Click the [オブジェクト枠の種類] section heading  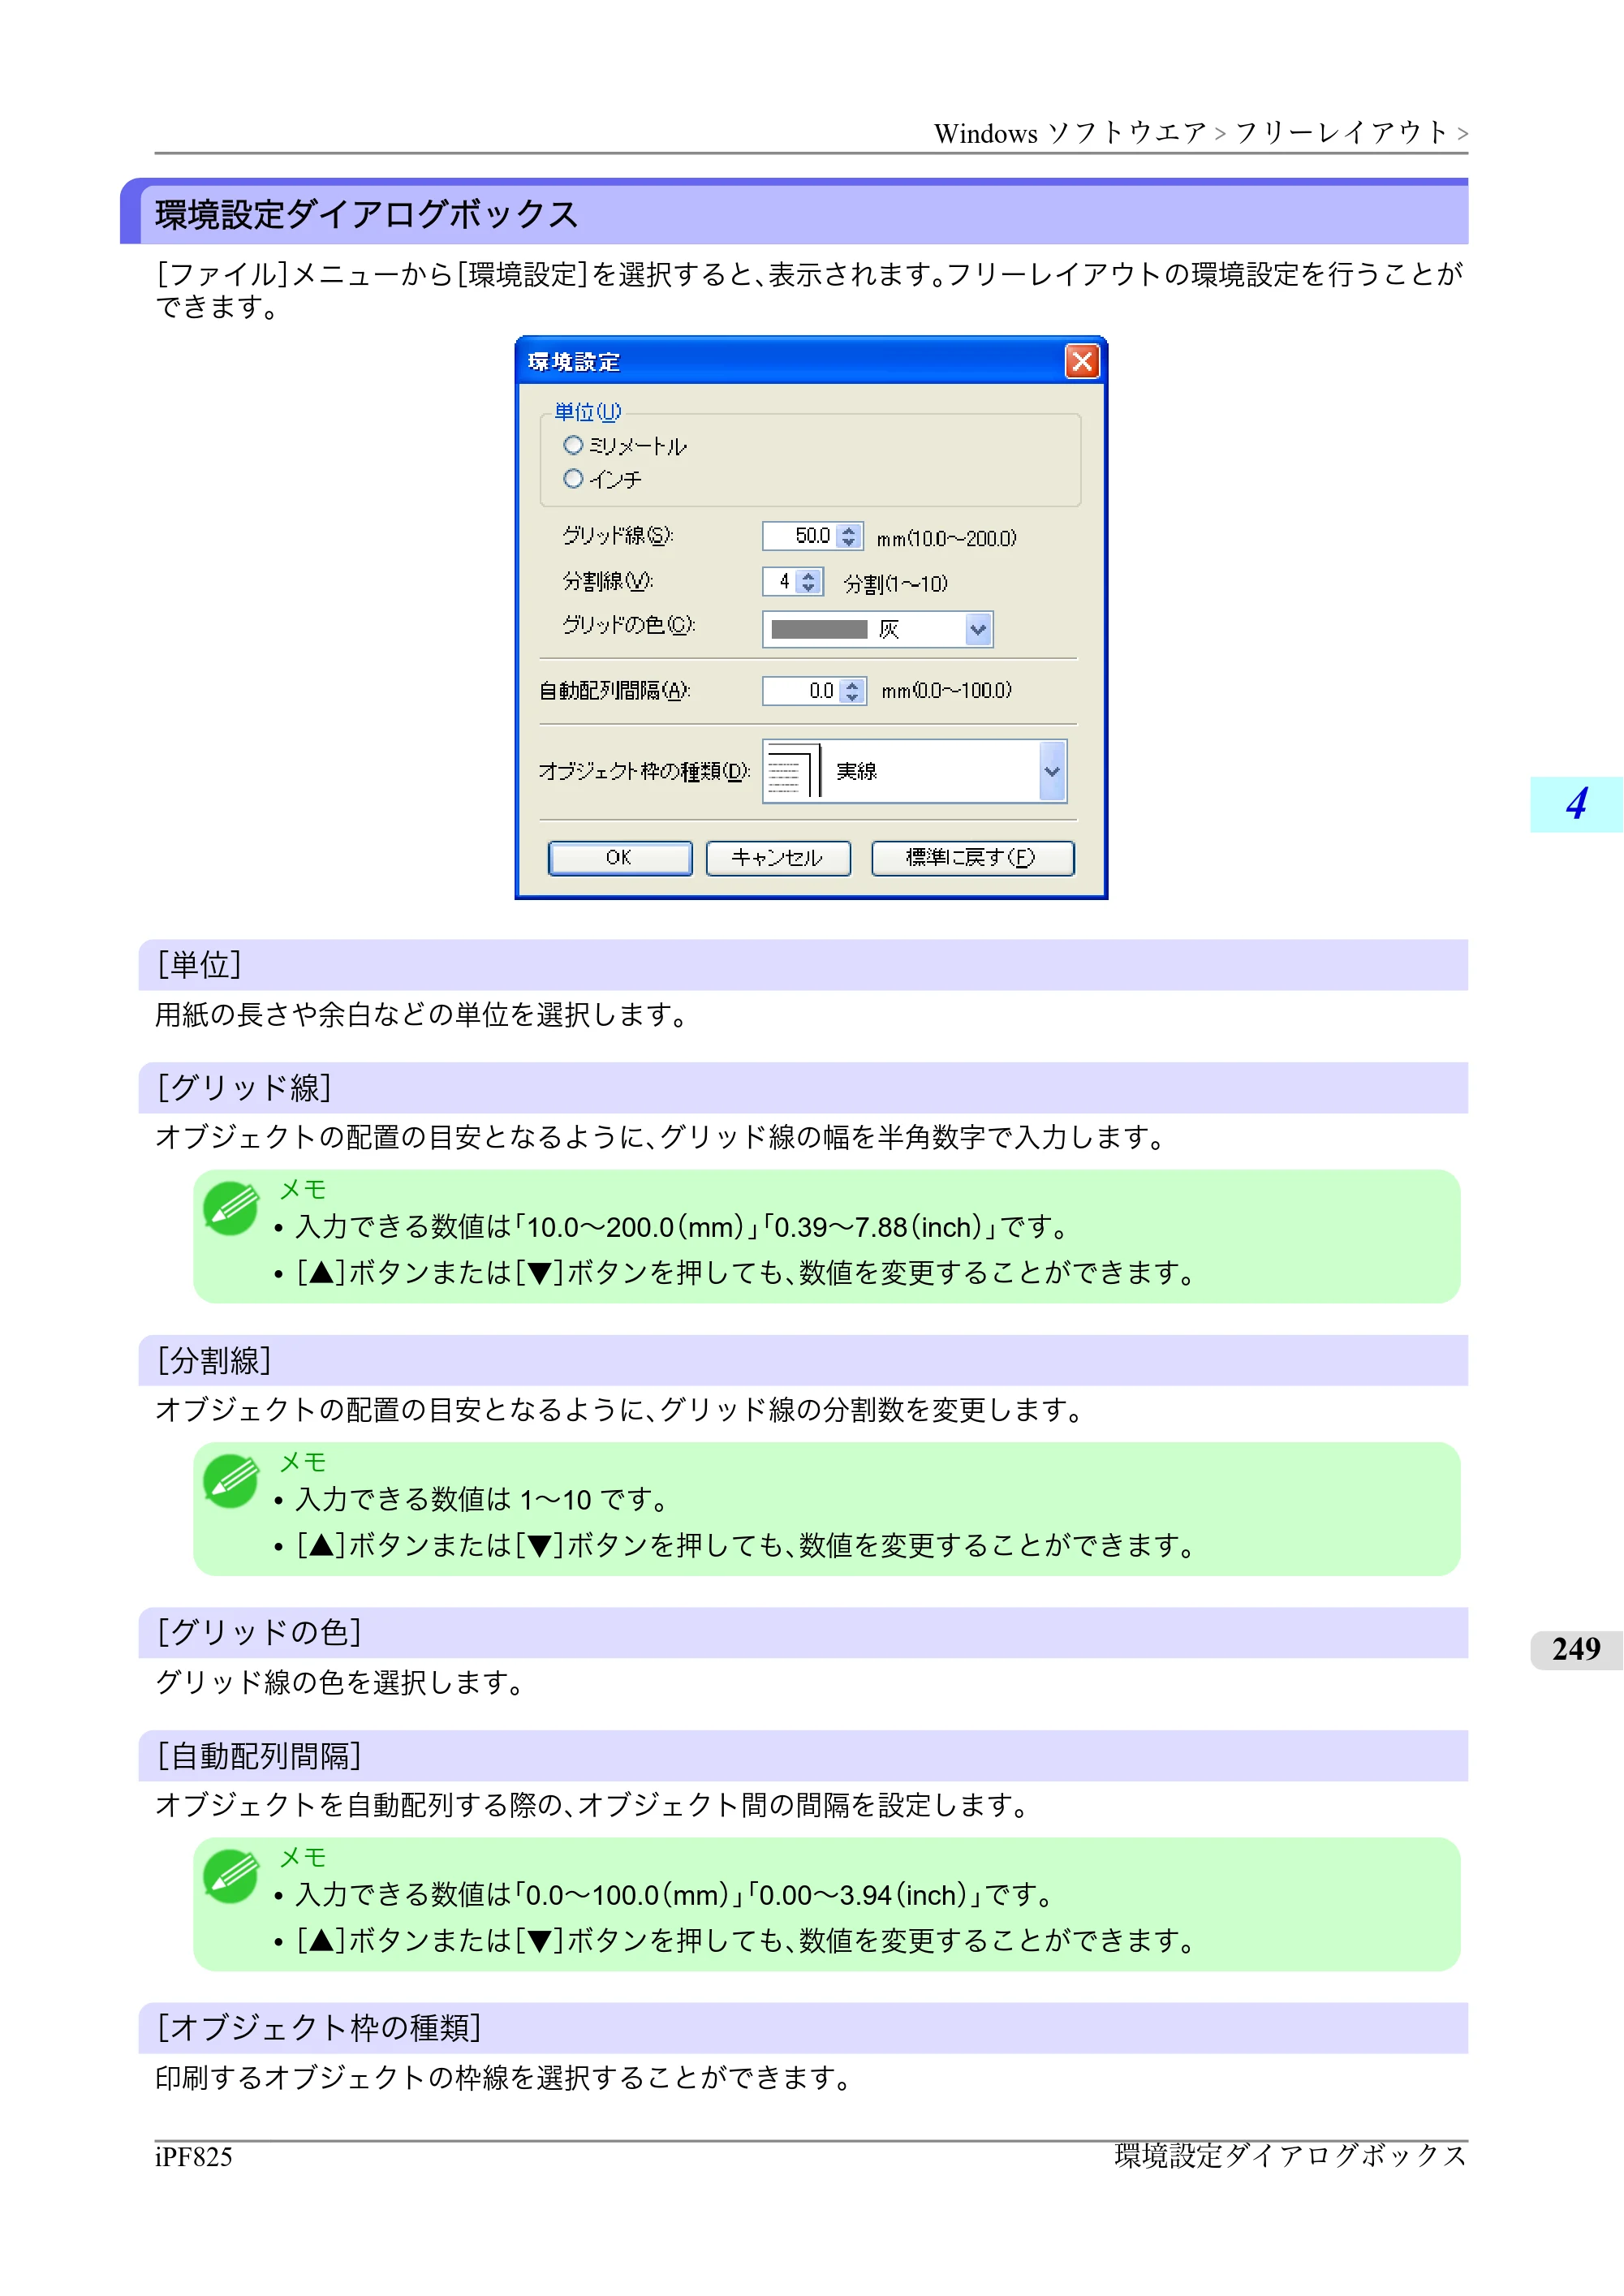tap(320, 2028)
